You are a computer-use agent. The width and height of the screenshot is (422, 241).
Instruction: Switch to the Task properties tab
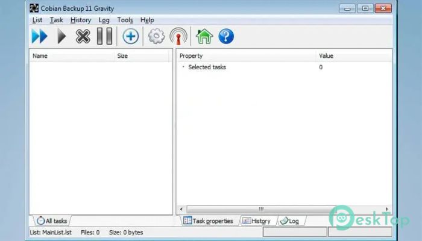click(209, 221)
